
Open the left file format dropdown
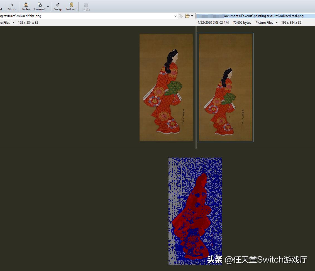coord(13,23)
